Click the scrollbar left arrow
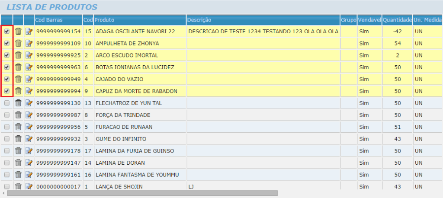The width and height of the screenshot is (443, 198). click(x=3, y=193)
